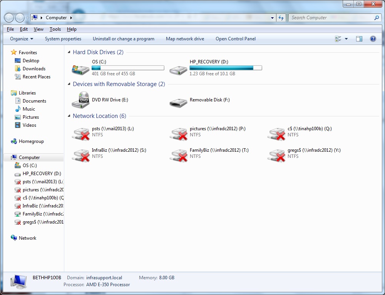Expand the breadcrumb arrow after Computer
Viewport: 385px width, 295px height.
[x=71, y=18]
